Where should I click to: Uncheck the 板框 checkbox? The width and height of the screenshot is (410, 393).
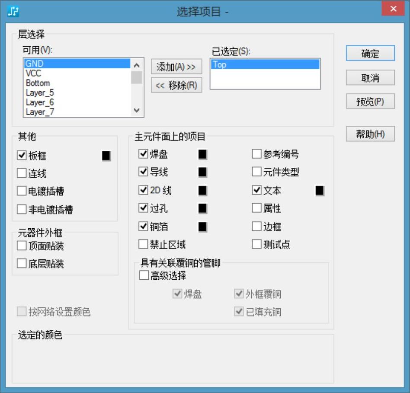22,155
